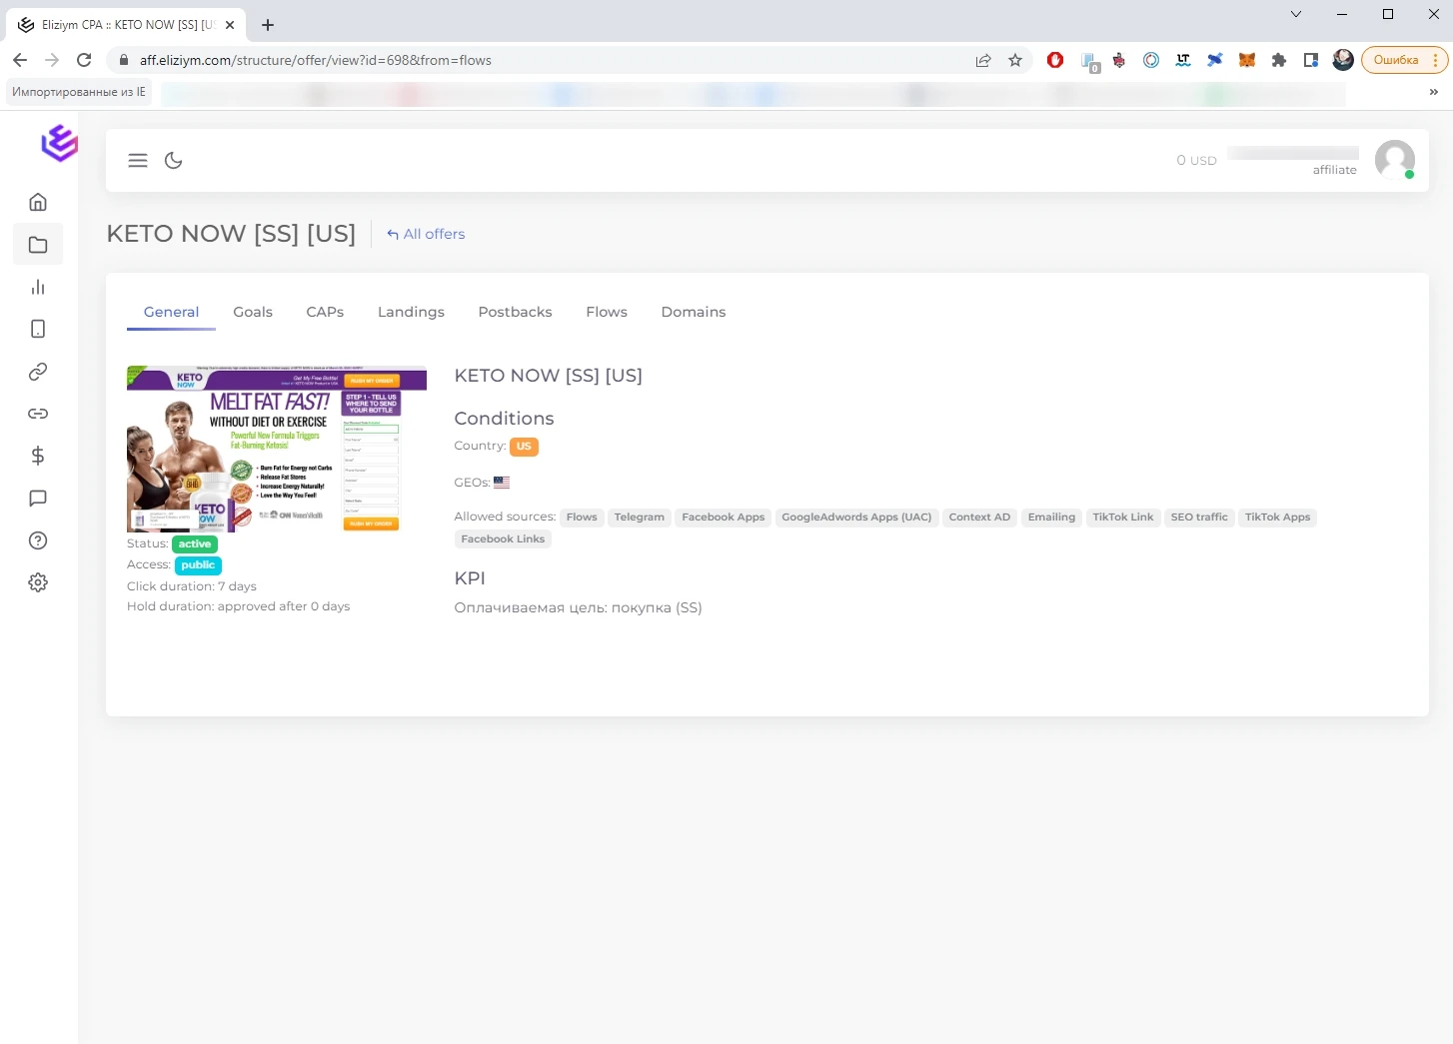Click the Facebook Apps source tag
This screenshot has width=1453, height=1044.
point(724,517)
